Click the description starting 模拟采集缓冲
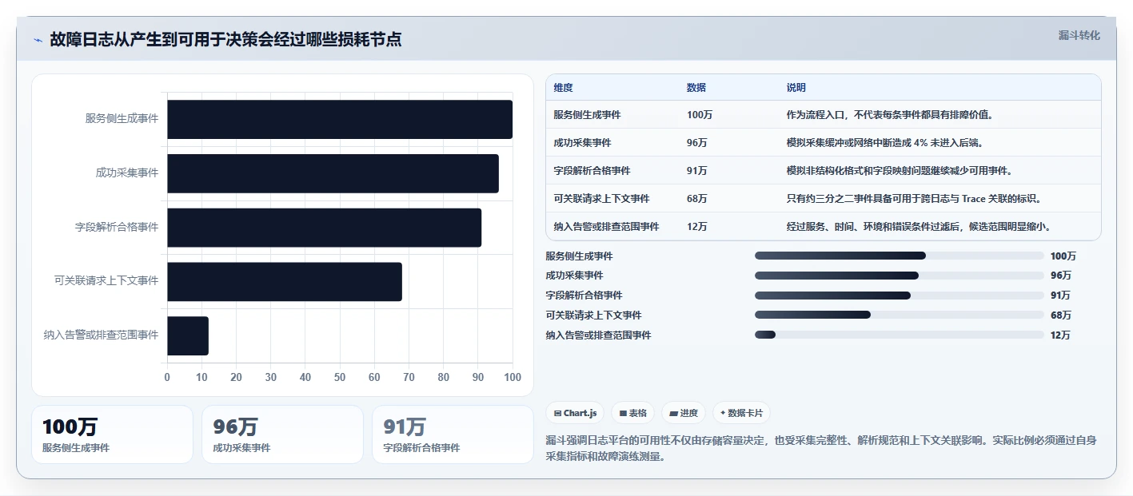The width and height of the screenshot is (1133, 496). [885, 143]
